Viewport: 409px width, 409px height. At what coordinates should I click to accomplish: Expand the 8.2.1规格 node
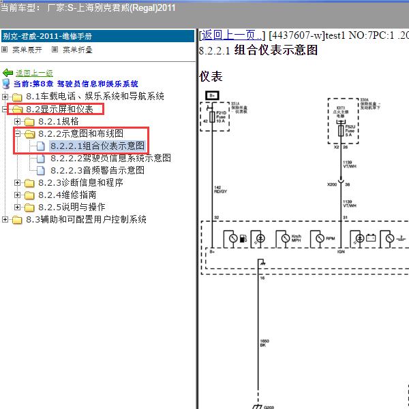[x=17, y=121]
